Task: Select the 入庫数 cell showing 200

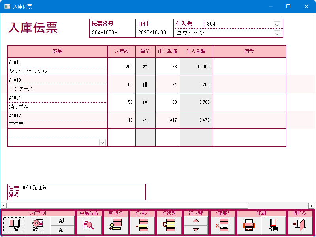Action: [121, 67]
